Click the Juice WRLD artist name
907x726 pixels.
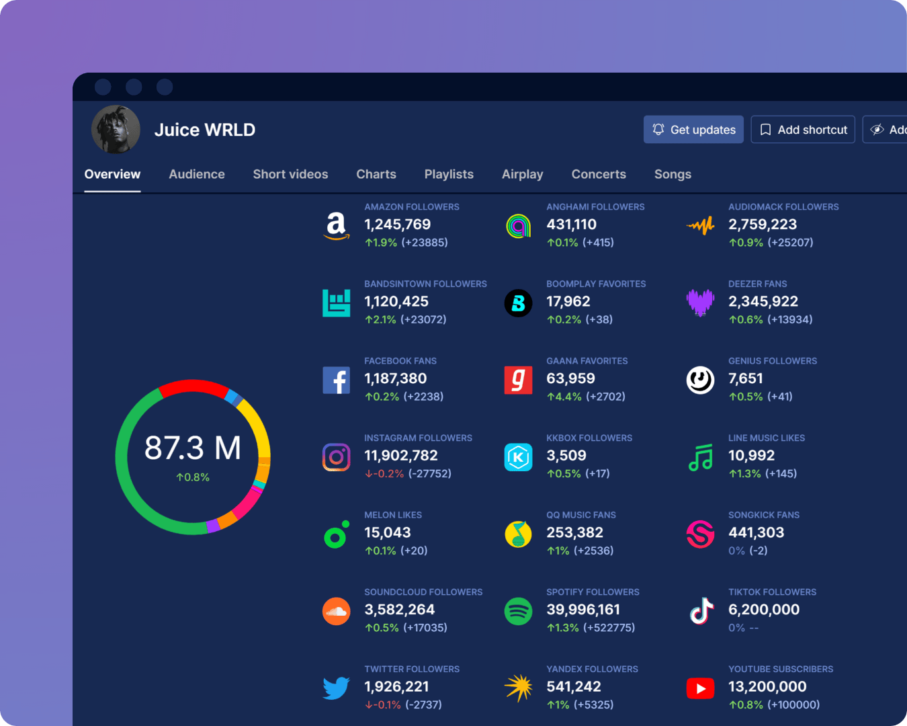pyautogui.click(x=205, y=130)
